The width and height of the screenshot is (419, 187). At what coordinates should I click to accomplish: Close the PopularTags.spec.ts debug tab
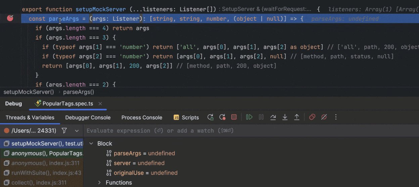coord(100,104)
